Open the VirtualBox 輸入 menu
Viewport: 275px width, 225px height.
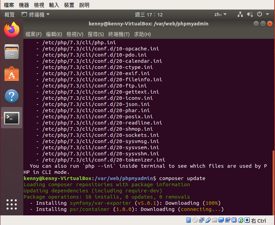click(x=54, y=5)
